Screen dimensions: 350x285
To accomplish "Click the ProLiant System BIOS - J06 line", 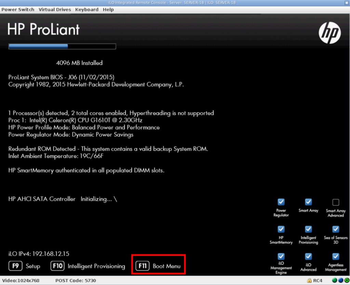I will tap(62, 77).
